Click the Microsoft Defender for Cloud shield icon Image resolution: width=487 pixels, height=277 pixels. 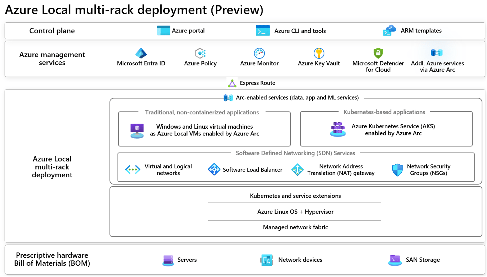click(378, 53)
